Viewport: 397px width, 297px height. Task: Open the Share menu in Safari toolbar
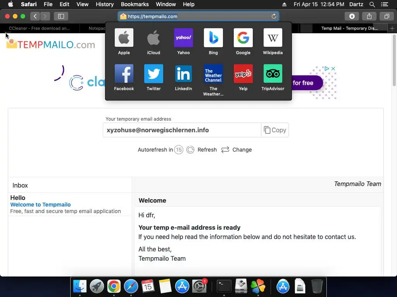(369, 16)
